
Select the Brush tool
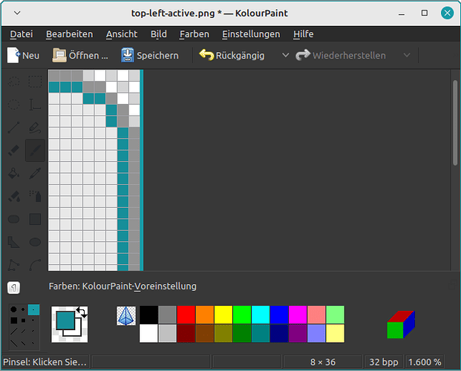pyautogui.click(x=35, y=150)
